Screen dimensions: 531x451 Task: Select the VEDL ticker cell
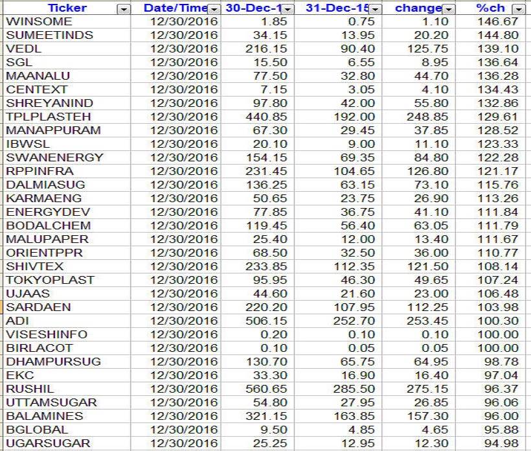(67, 49)
